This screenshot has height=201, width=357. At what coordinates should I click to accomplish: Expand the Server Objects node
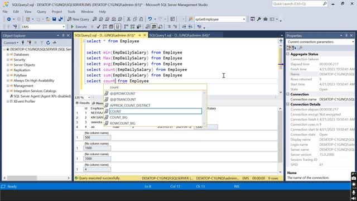tap(8, 65)
